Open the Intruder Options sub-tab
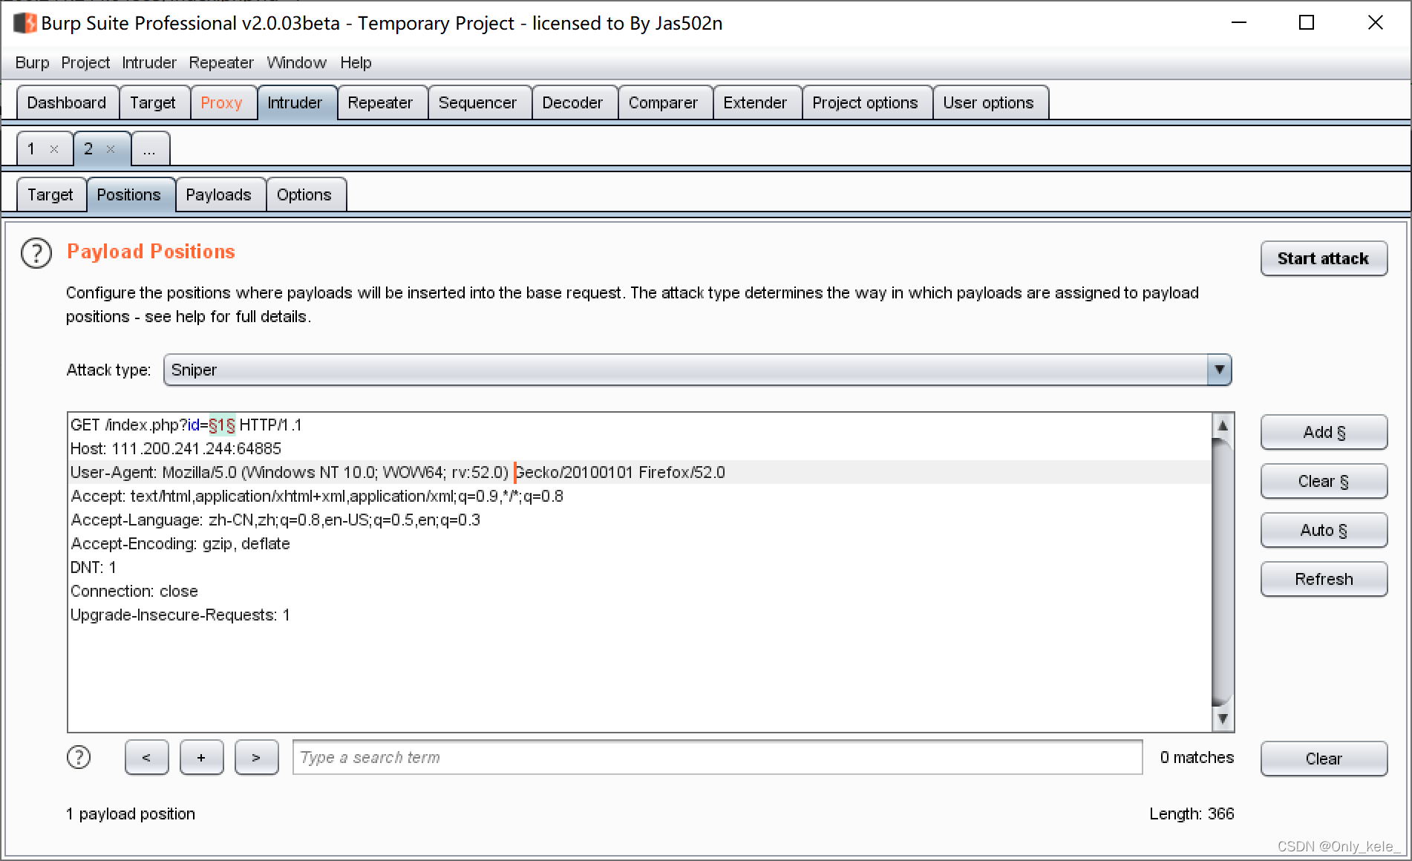1412x861 pixels. (304, 194)
